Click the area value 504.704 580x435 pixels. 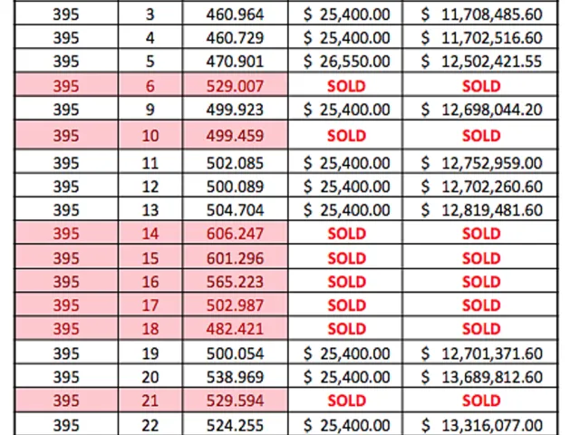235,210
